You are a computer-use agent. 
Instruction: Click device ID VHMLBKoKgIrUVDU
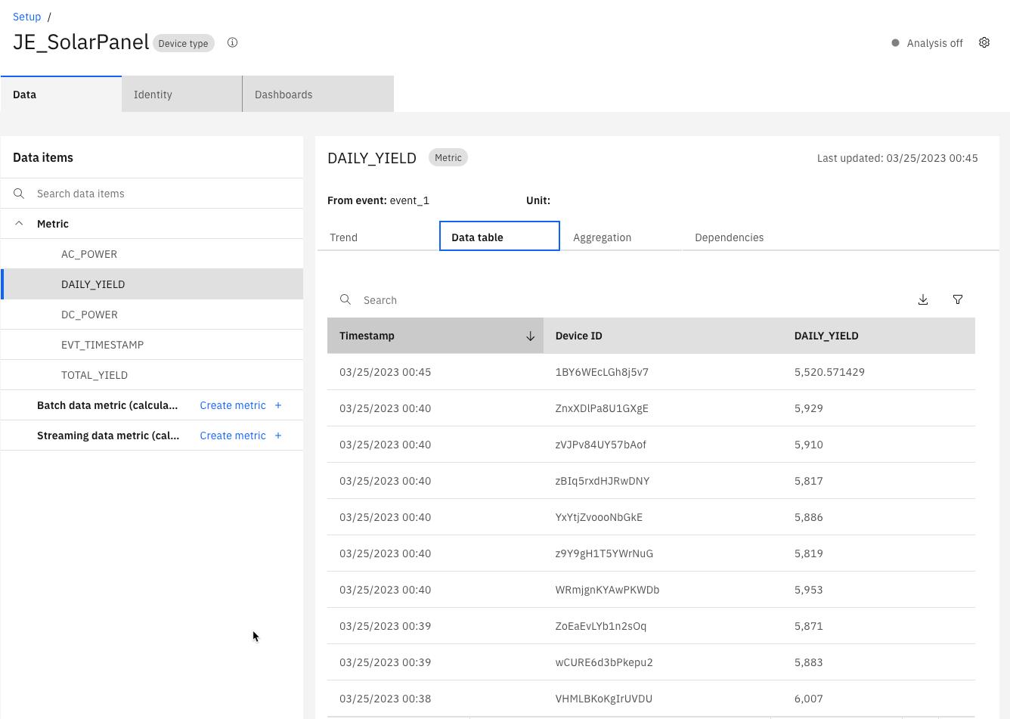pos(604,699)
